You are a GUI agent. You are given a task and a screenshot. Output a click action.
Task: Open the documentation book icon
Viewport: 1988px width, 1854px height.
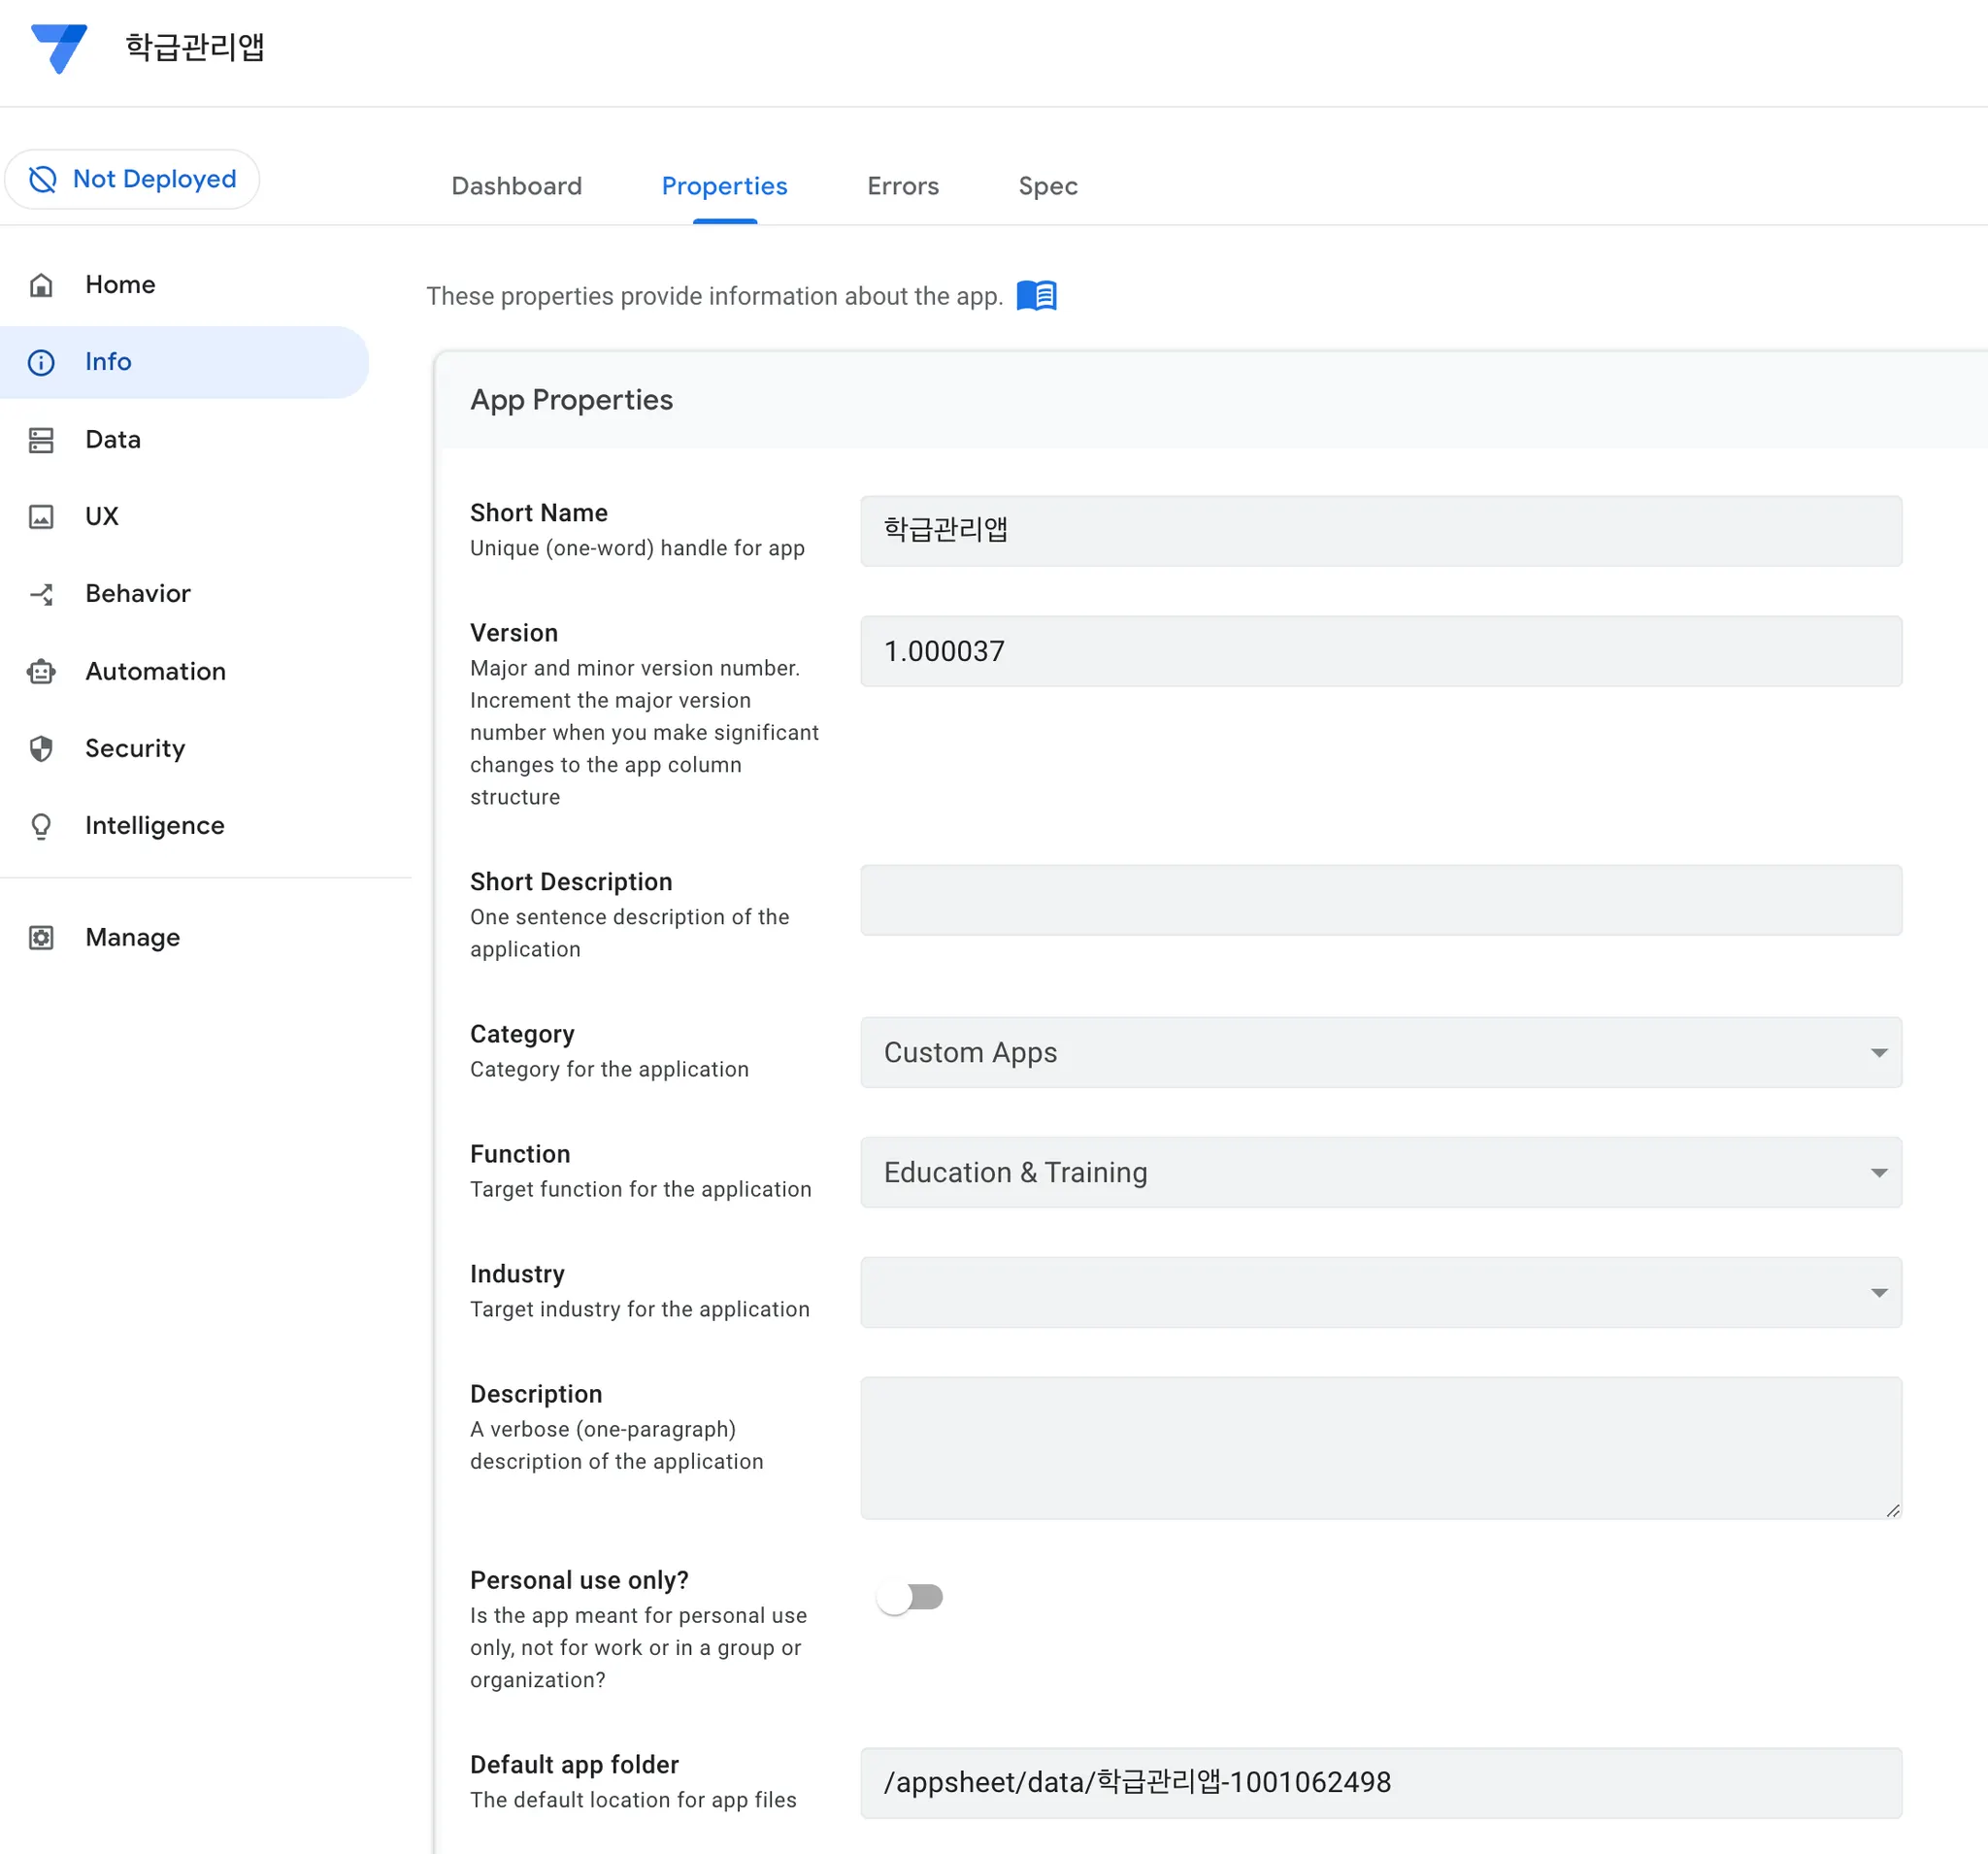coord(1036,296)
